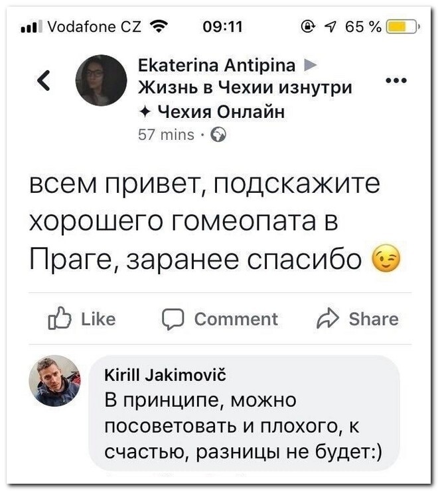Open the three-dots post options menu

coord(396,81)
